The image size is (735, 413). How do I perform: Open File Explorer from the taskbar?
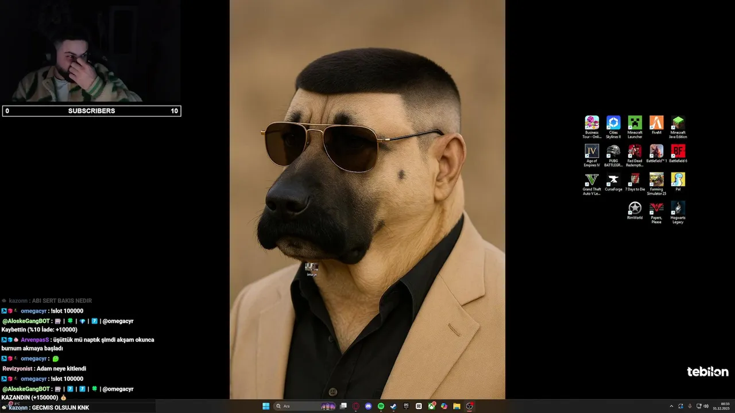[457, 406]
